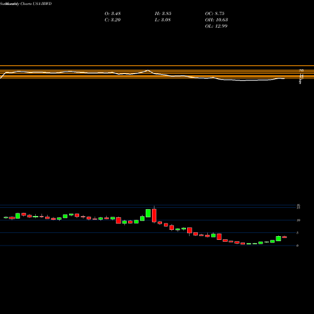Image resolution: width=314 pixels, height=314 pixels.
Task: Click the peak of the white moving average line
Action: [148, 70]
